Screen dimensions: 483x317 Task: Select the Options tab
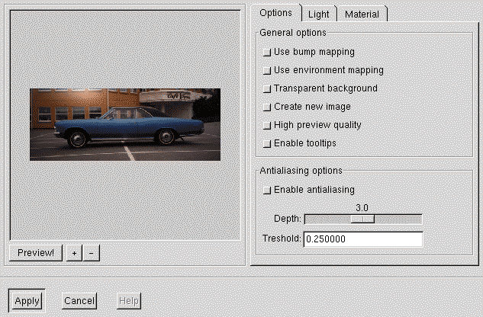275,13
